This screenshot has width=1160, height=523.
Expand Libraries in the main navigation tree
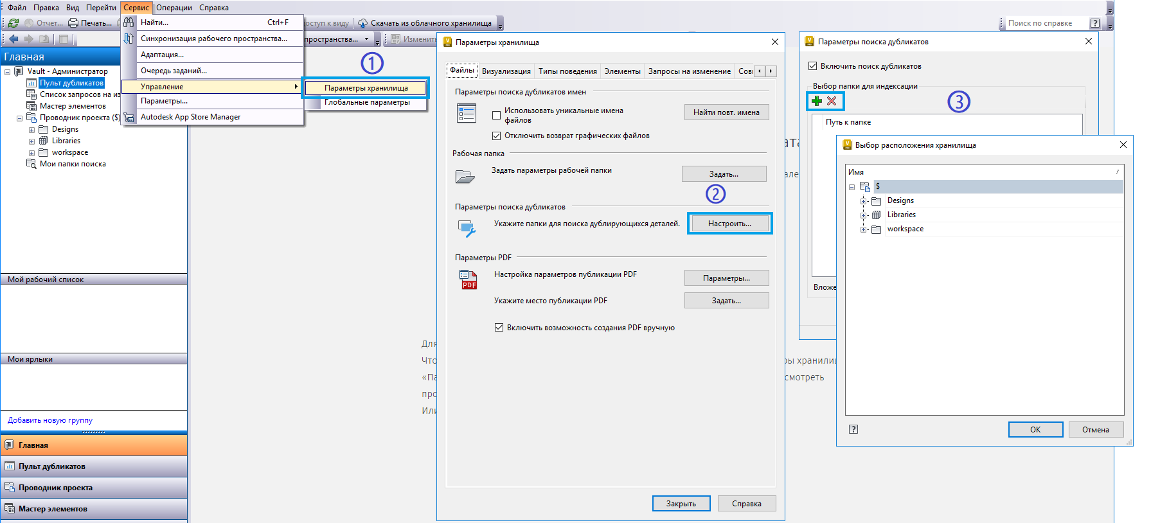tap(31, 141)
